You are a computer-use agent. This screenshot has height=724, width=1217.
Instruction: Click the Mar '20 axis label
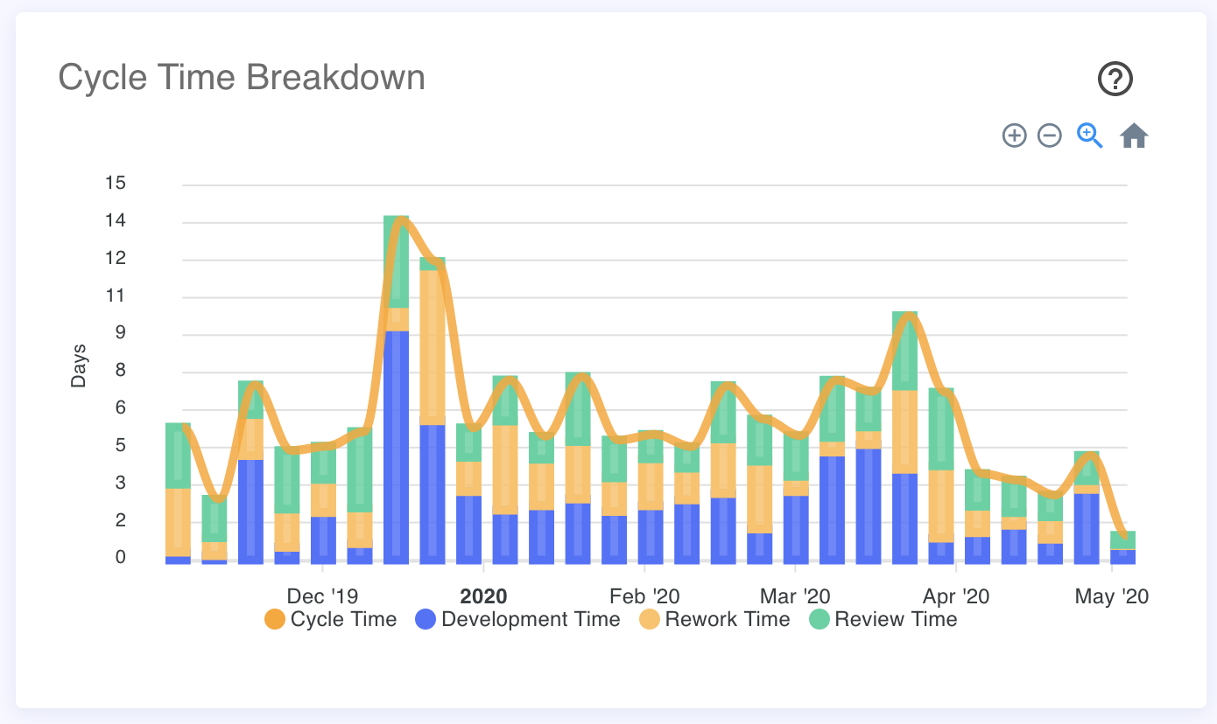(x=795, y=597)
